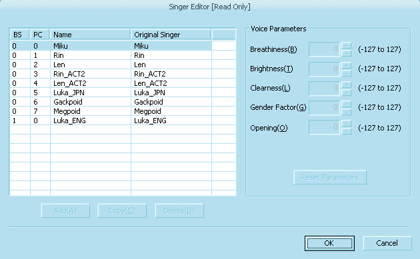Click the Gender Factor value field
This screenshot has width=420, height=259.
tap(325, 108)
